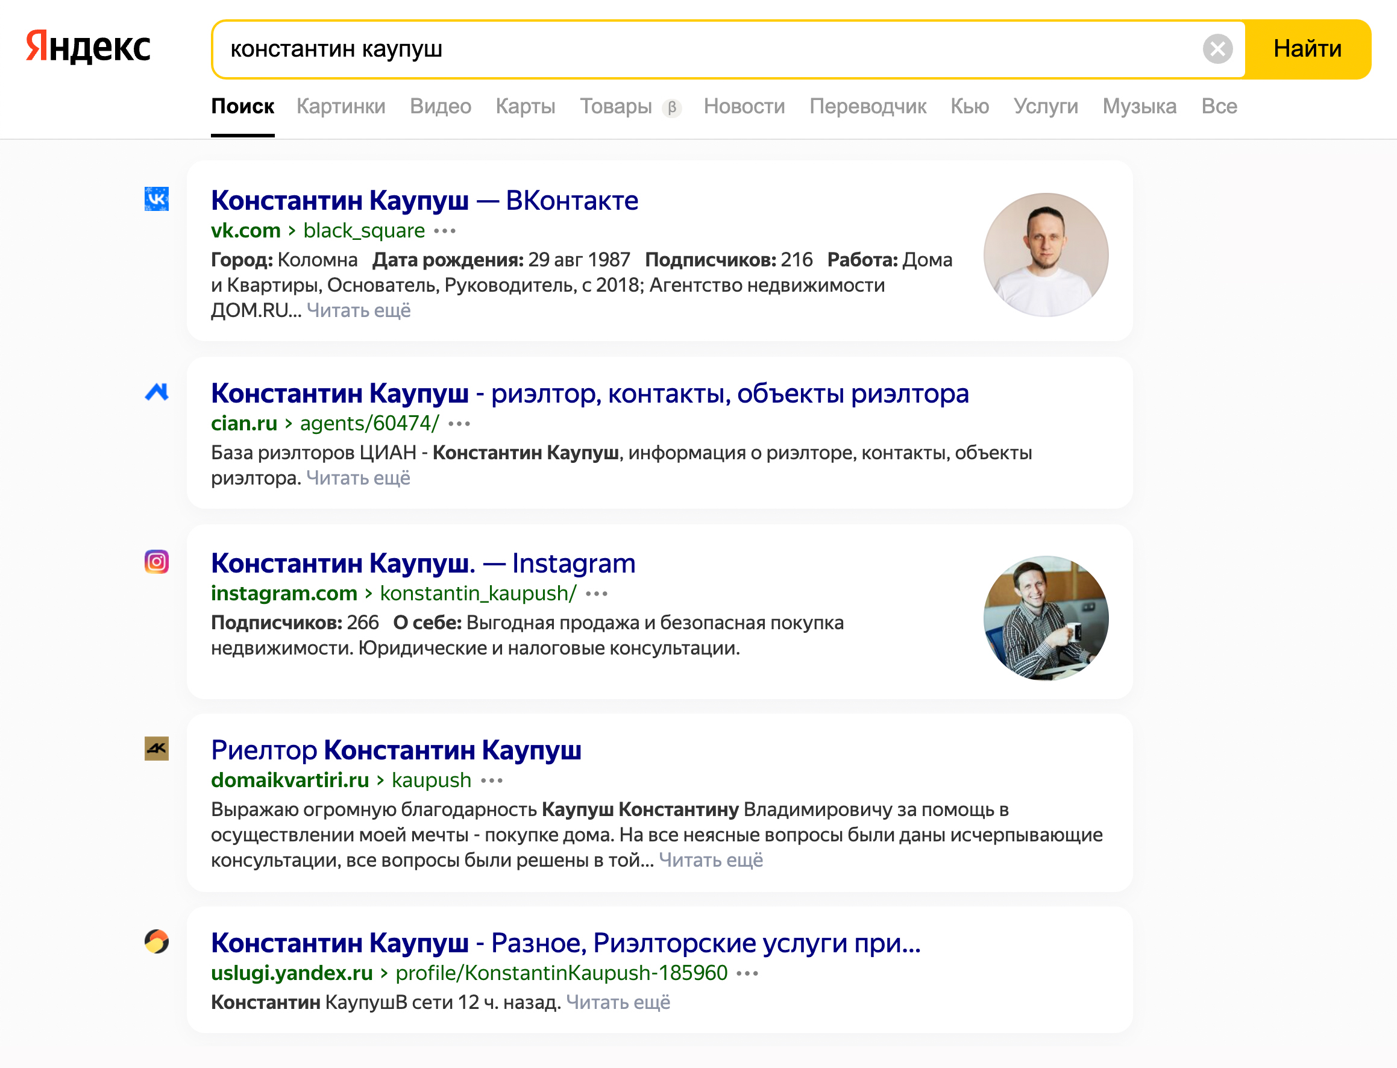
Task: Open the three-dot menu for vk.com result
Action: pyautogui.click(x=445, y=231)
